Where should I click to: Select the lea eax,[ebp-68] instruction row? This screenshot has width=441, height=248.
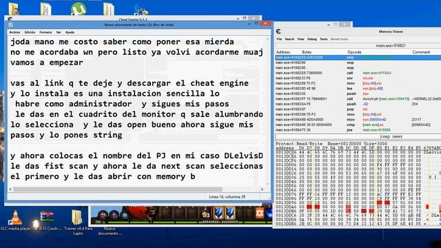(358, 89)
